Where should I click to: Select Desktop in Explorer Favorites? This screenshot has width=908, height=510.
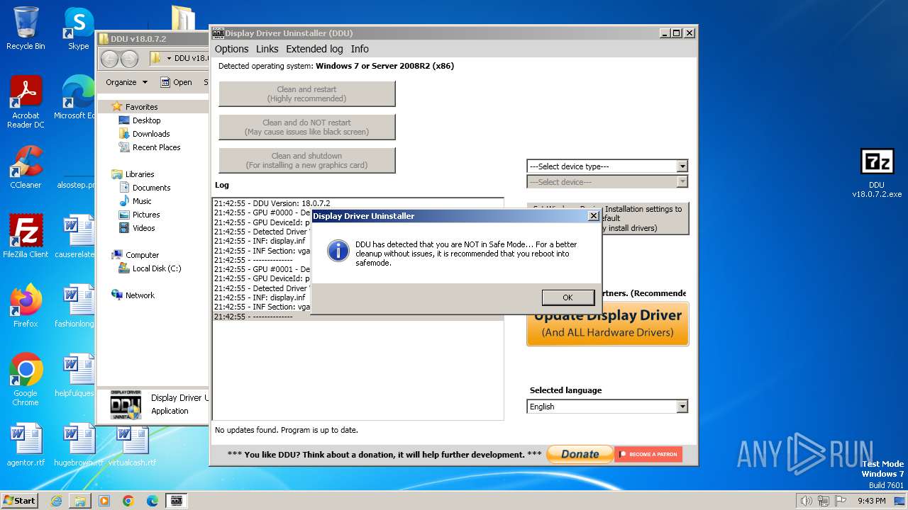tap(146, 120)
